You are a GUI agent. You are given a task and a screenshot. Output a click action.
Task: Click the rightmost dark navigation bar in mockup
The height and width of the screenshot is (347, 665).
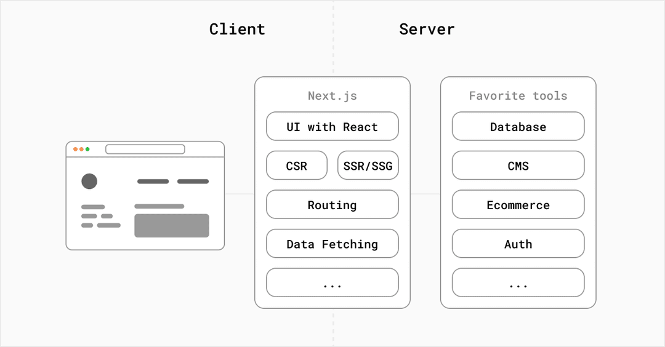pyautogui.click(x=193, y=181)
